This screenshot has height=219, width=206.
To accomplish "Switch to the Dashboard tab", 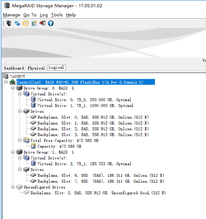I will (x=14, y=68).
